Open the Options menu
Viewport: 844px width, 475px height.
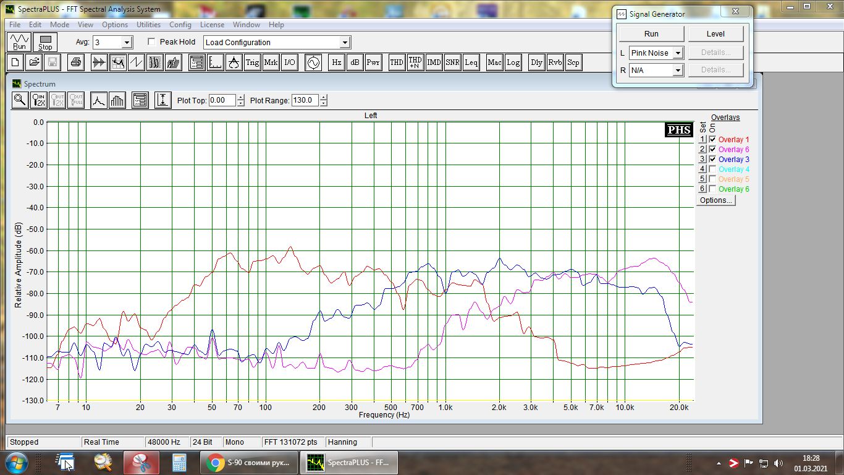coord(115,25)
